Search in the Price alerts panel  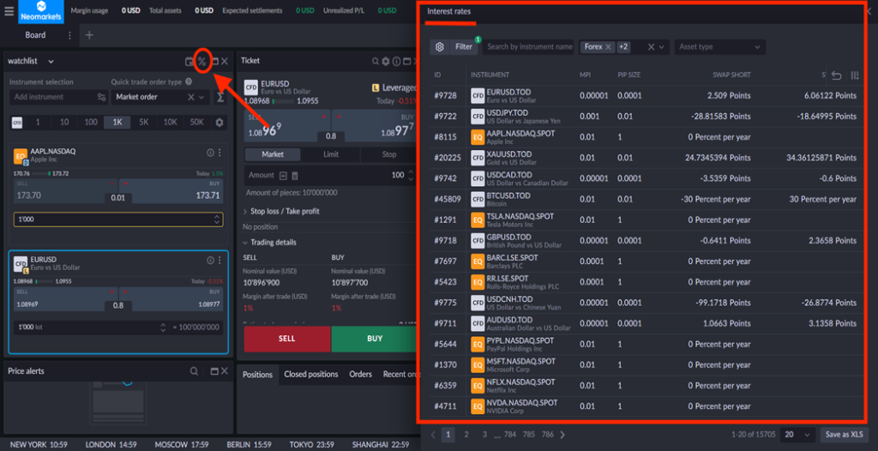(x=195, y=371)
